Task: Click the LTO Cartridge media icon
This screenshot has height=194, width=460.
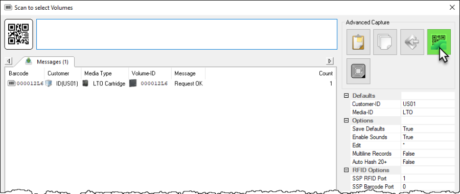Action: point(85,83)
